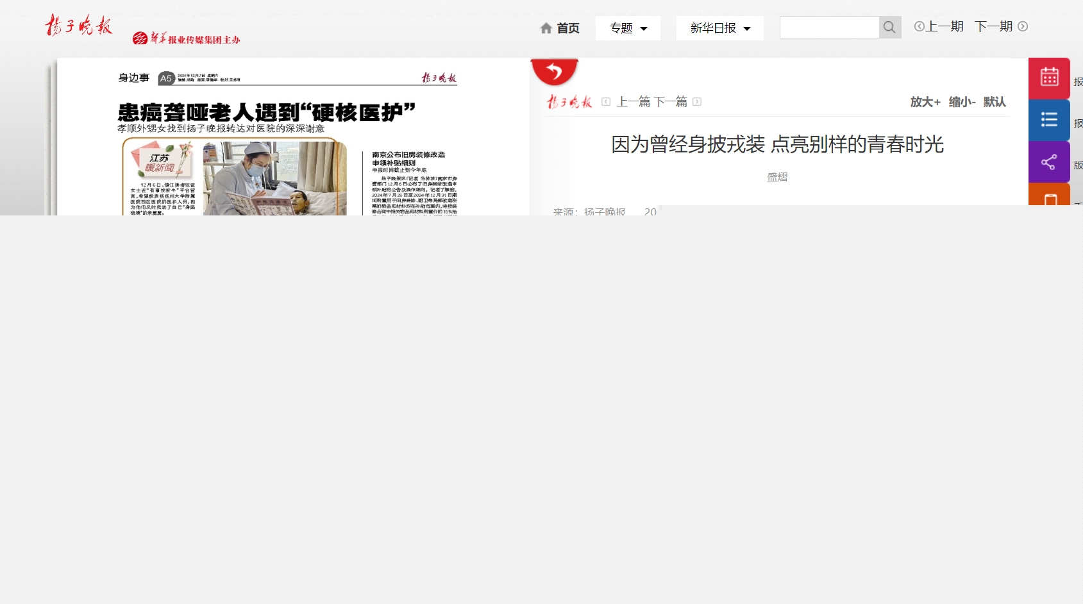Expand the 新华日报 dropdown menu
This screenshot has width=1083, height=604.
[x=719, y=28]
